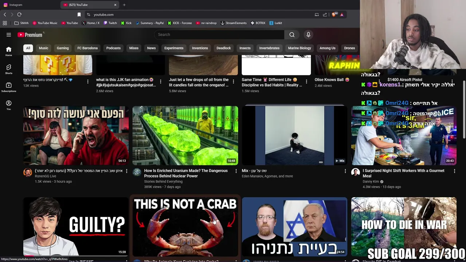466x262 pixels.
Task: Open options for oregano oil short
Action: 233,82
